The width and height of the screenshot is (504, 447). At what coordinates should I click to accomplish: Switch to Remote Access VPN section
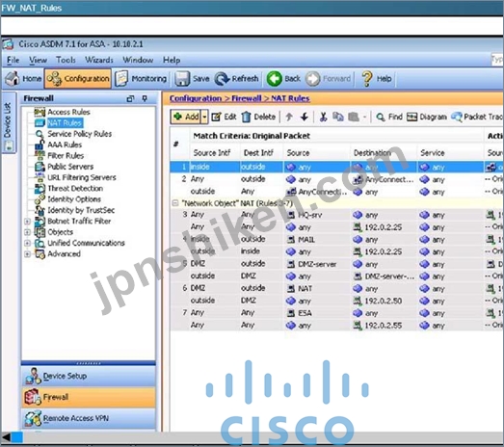pos(89,418)
